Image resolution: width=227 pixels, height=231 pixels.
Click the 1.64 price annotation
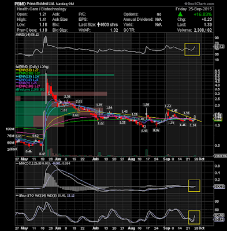109,107
